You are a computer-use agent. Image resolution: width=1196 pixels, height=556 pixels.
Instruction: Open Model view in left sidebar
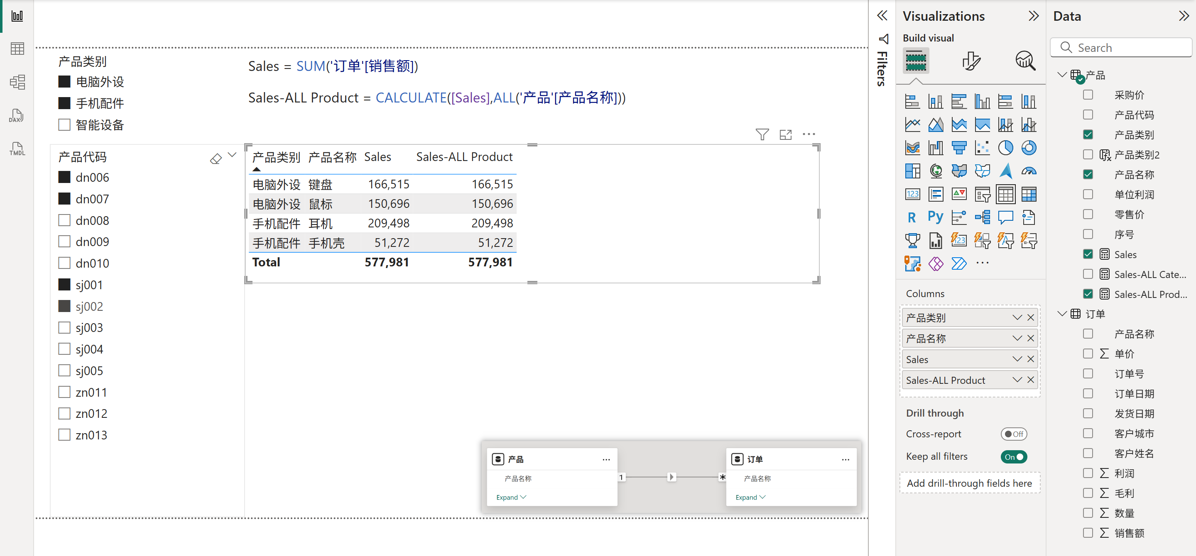(x=17, y=82)
